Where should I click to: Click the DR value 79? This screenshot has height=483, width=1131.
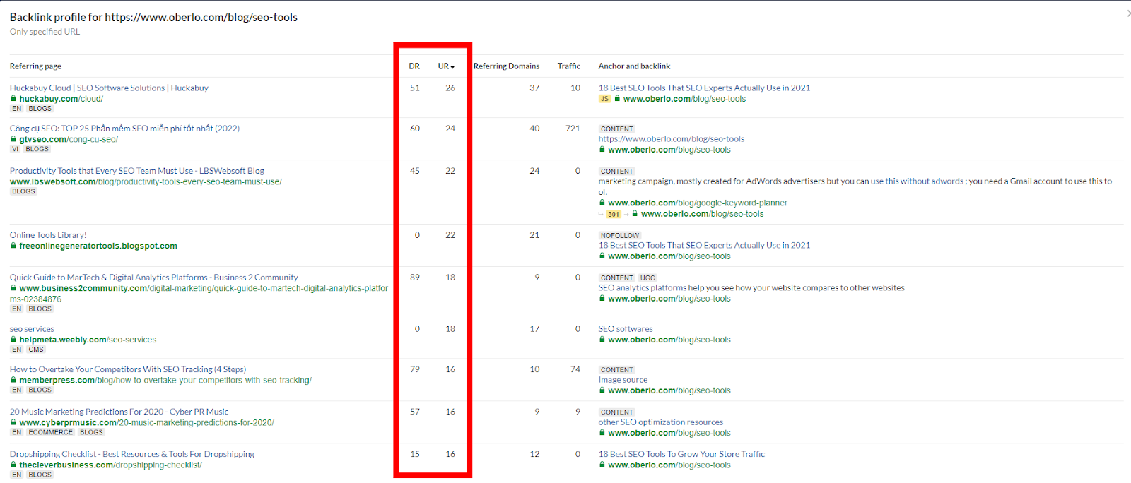(x=415, y=369)
